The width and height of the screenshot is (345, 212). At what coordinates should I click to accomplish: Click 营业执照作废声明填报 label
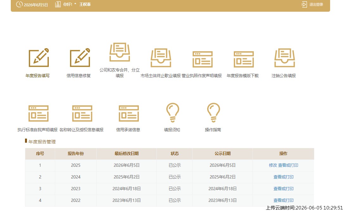coord(201,76)
